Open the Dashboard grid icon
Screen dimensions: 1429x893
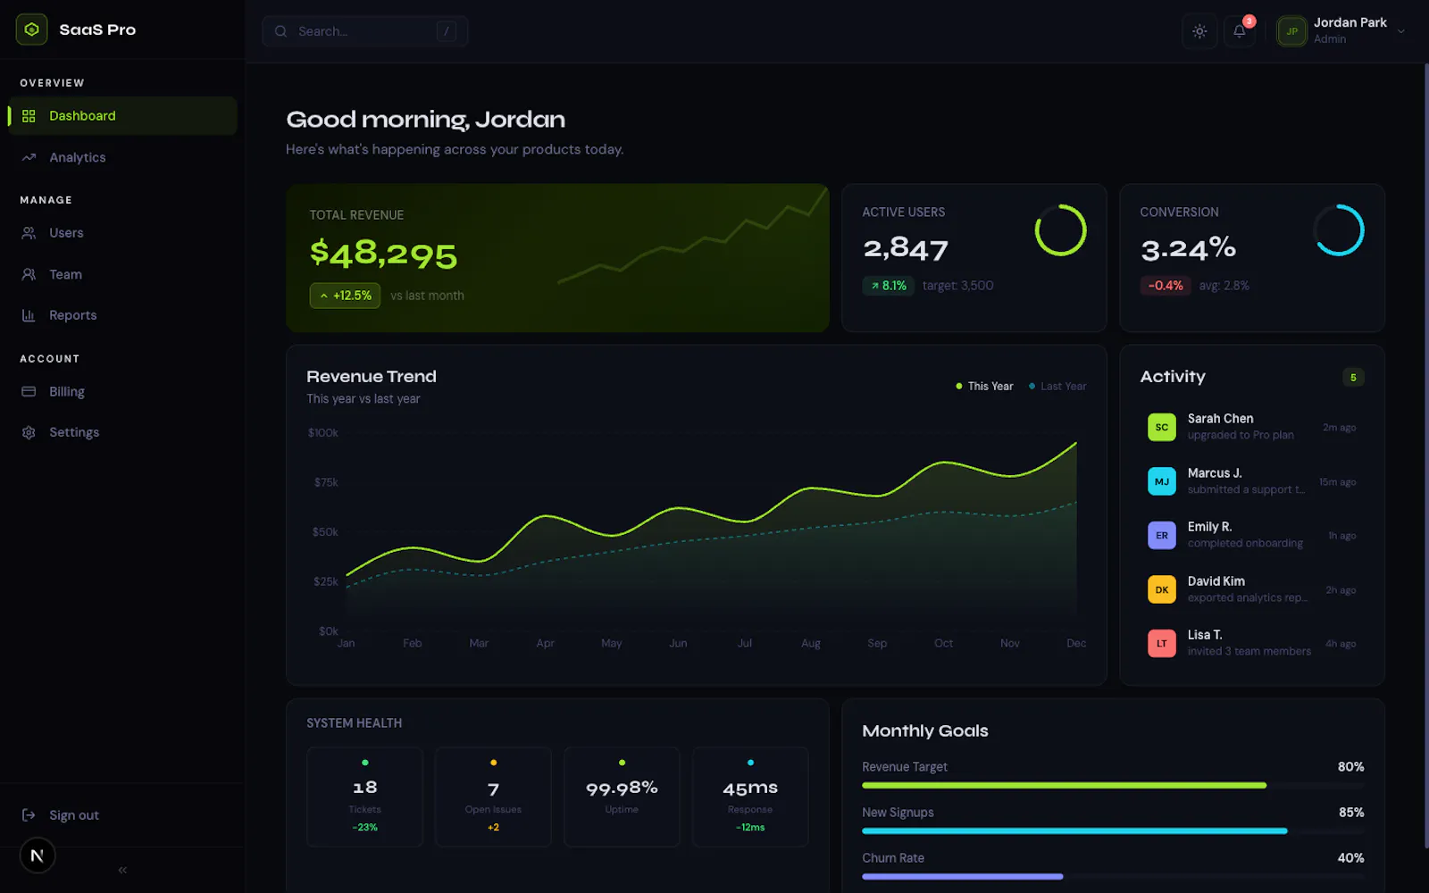tap(29, 116)
